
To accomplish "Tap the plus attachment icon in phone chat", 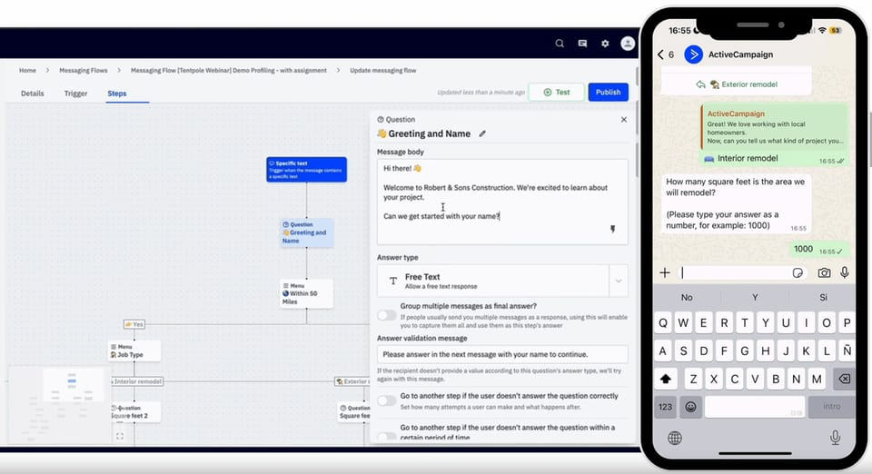I will pos(665,272).
